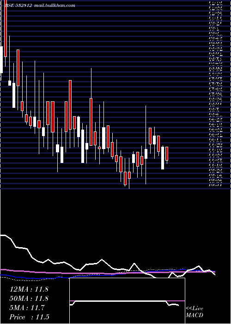This screenshot has width=231, height=324.
Task: Click the <<Live MACD label
Action: (195, 312)
